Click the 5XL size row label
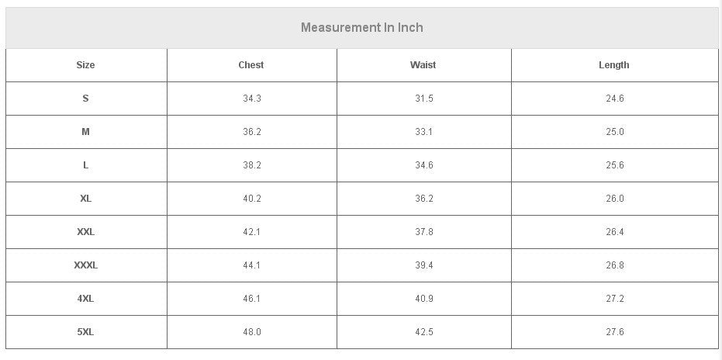The width and height of the screenshot is (722, 360). tap(85, 332)
